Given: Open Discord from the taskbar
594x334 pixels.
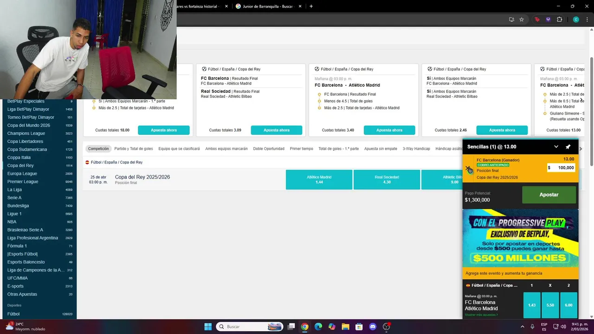Looking at the screenshot, I should click(373, 327).
